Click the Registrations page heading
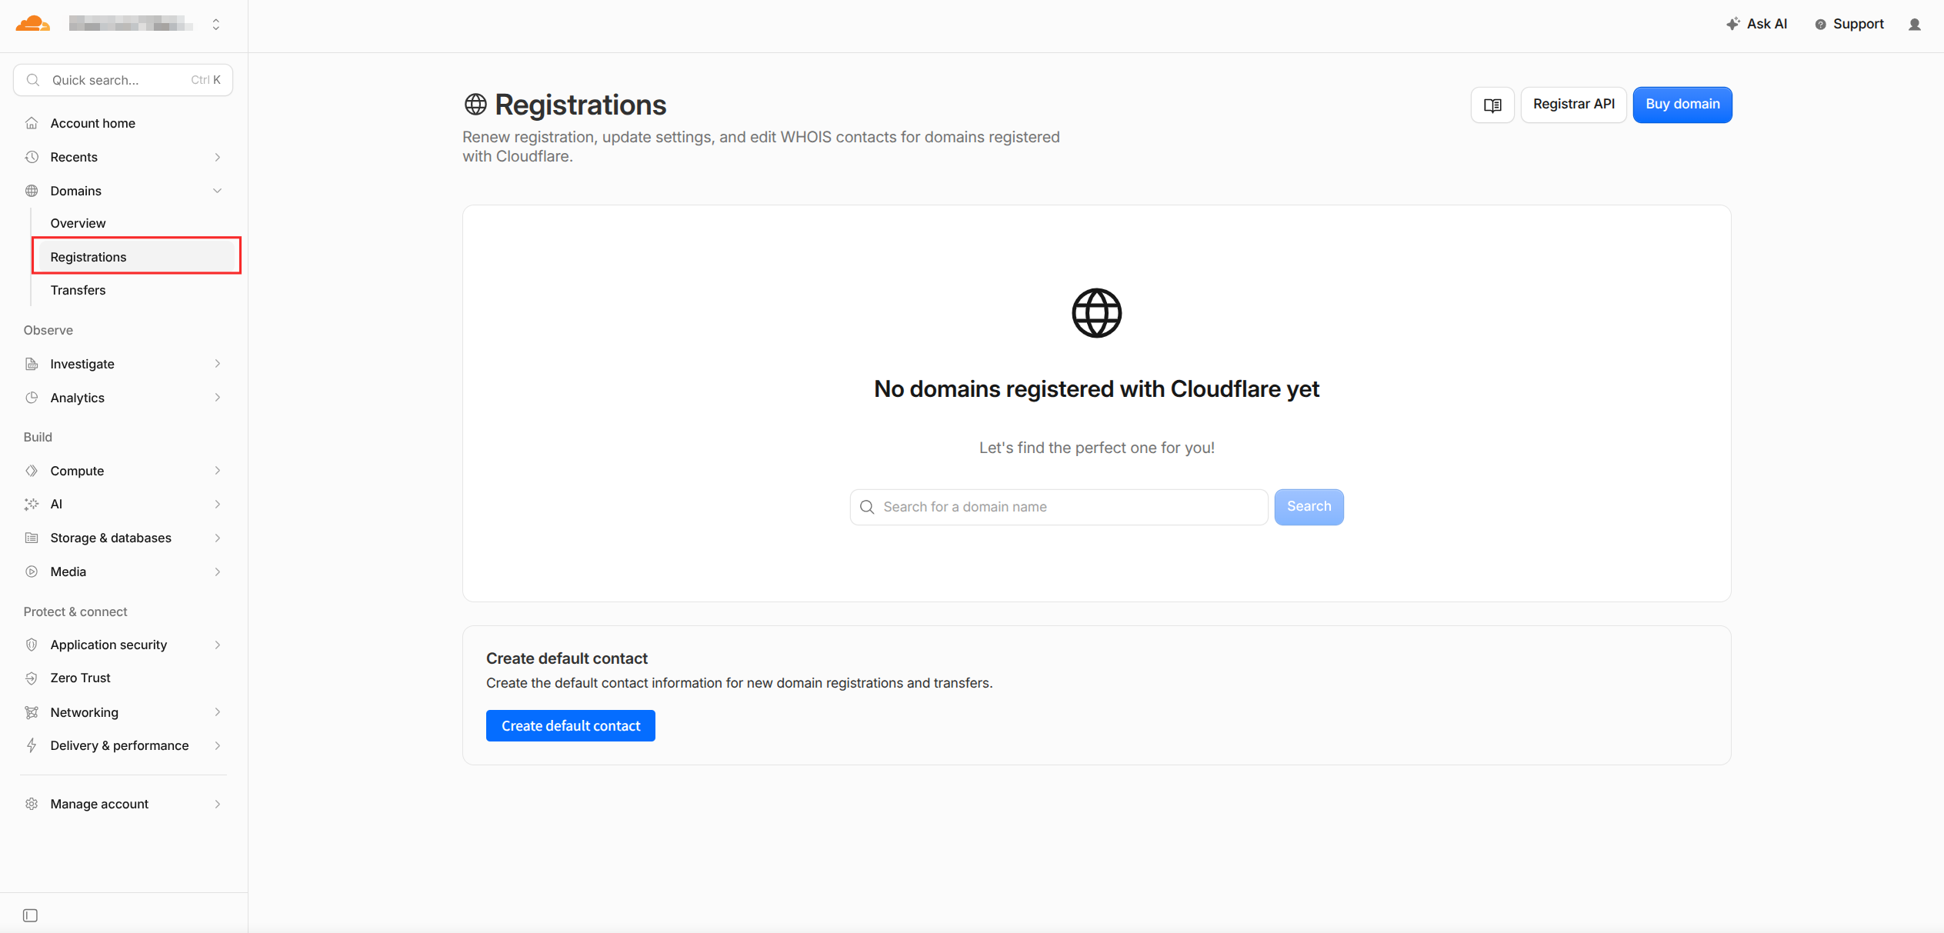This screenshot has height=933, width=1944. click(580, 105)
